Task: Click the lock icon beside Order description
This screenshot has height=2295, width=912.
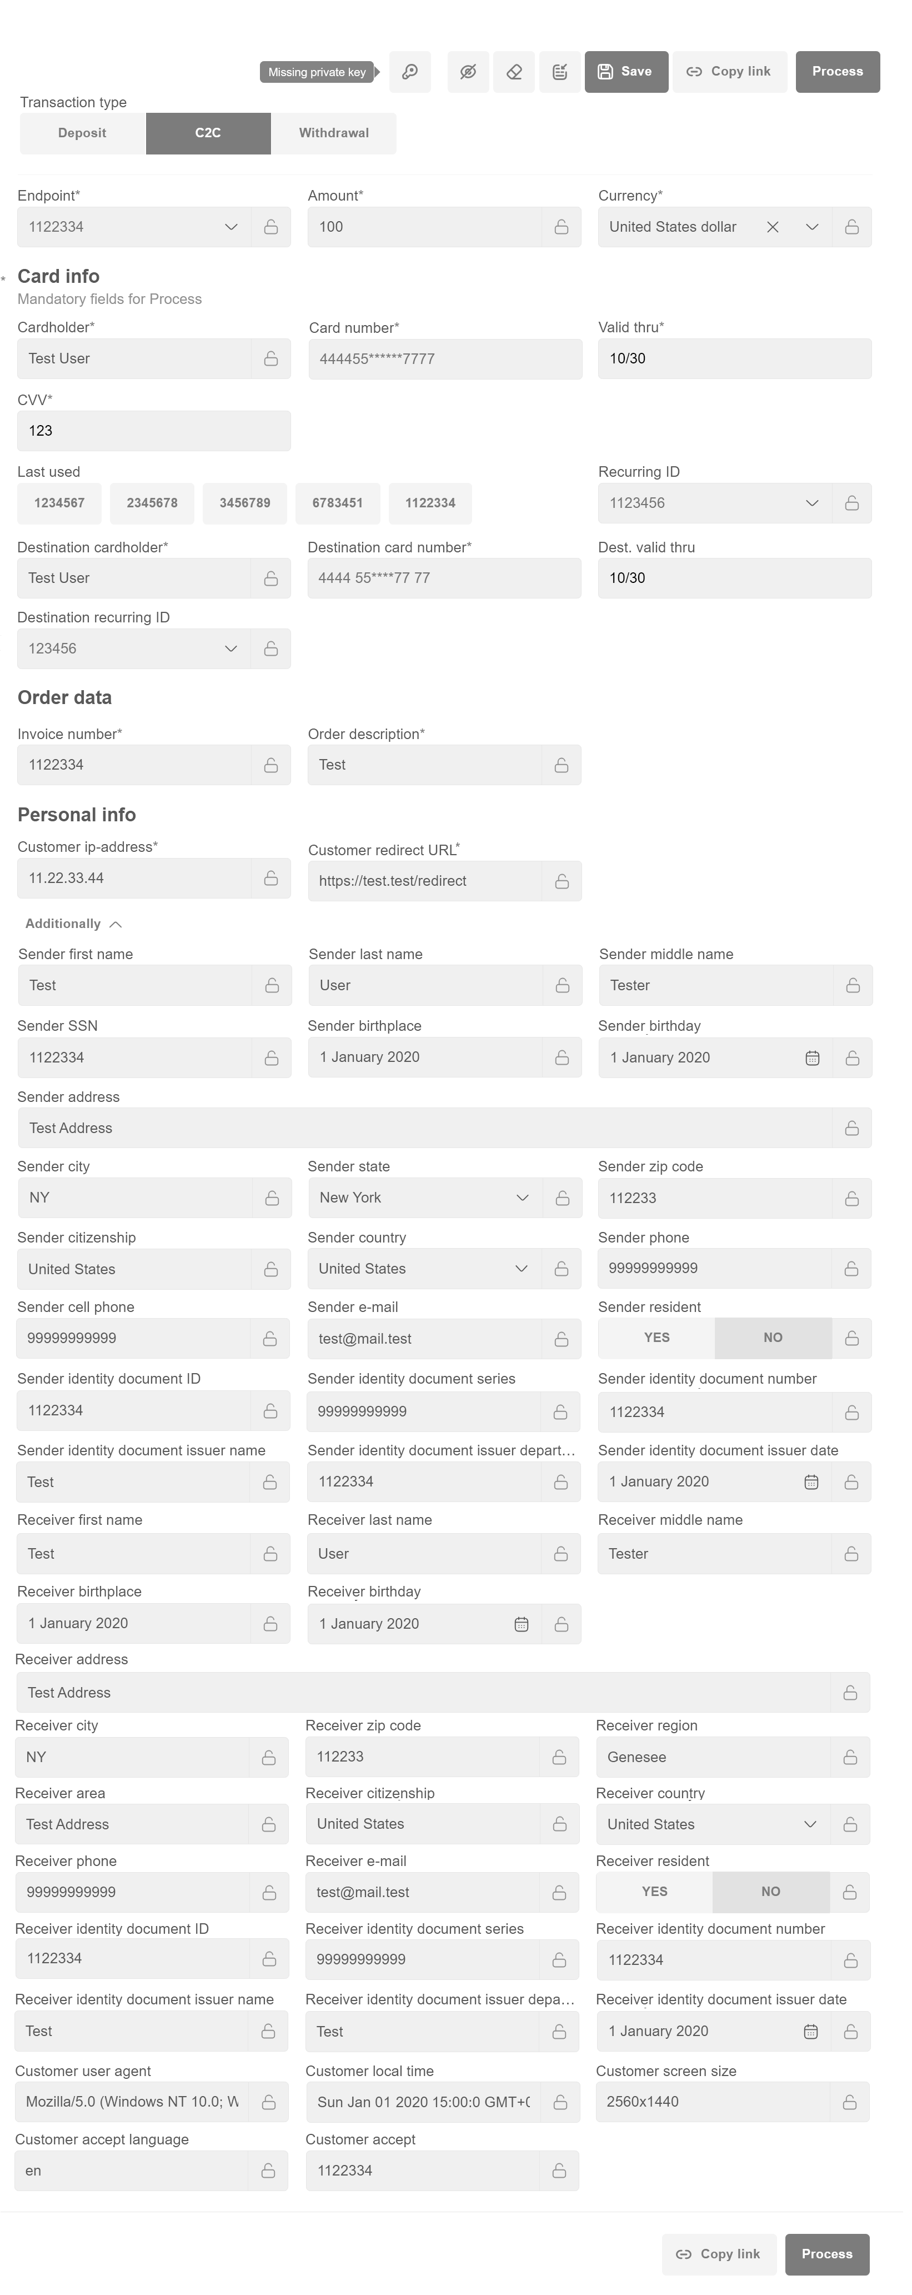Action: click(561, 765)
